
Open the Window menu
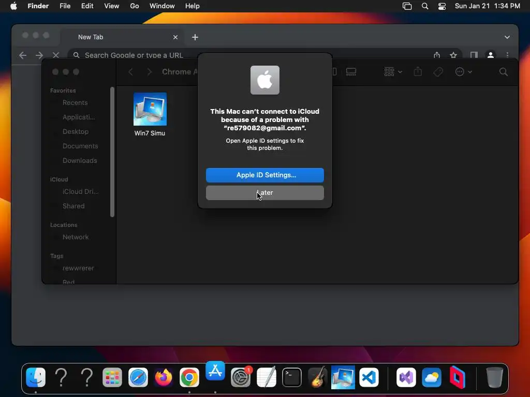(162, 6)
